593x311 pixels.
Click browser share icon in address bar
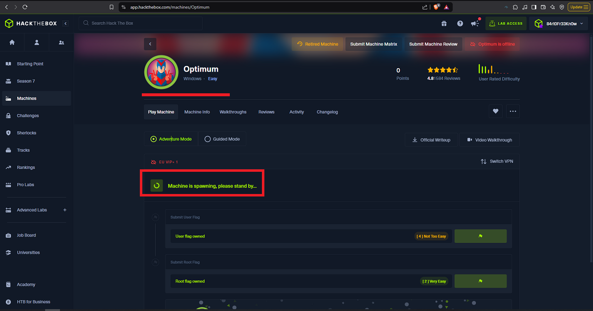coord(425,7)
